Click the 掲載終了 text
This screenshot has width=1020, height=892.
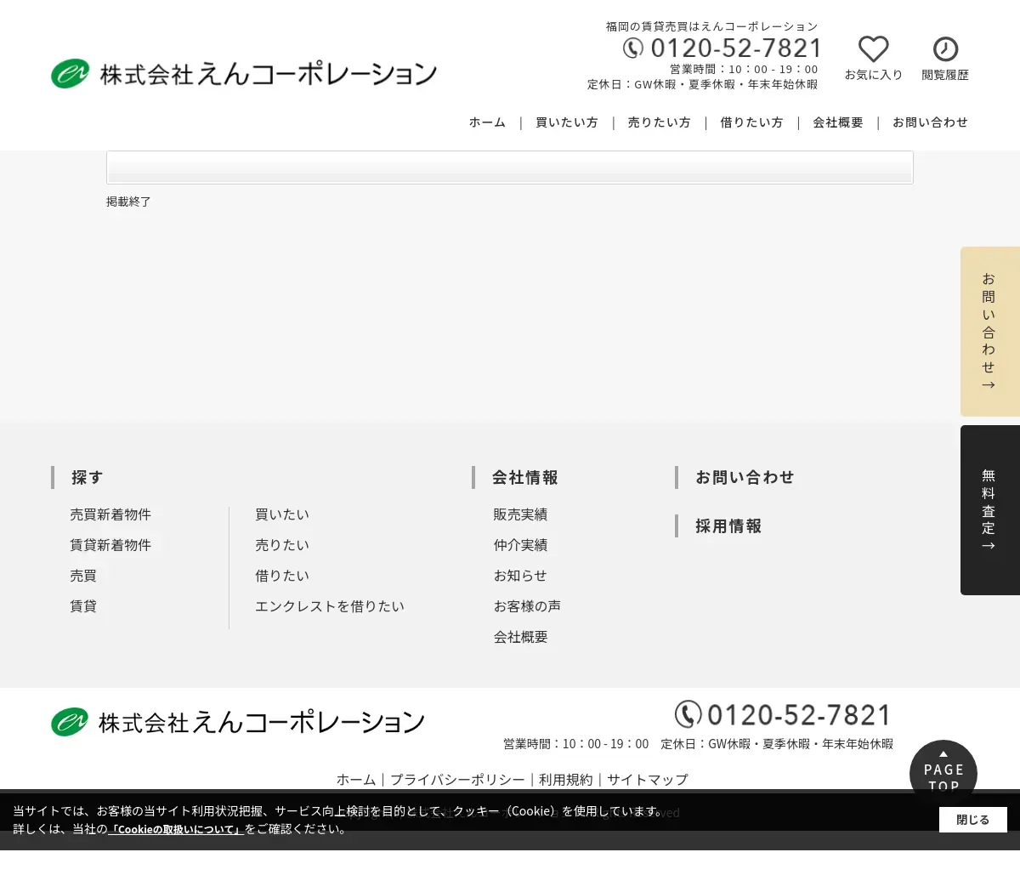pyautogui.click(x=128, y=202)
